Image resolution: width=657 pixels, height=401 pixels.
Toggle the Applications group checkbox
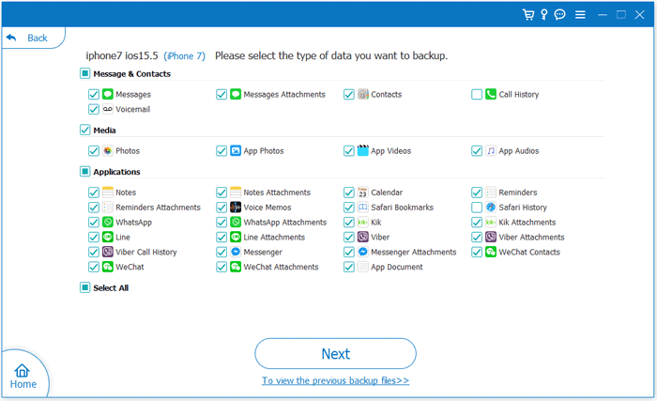[84, 172]
